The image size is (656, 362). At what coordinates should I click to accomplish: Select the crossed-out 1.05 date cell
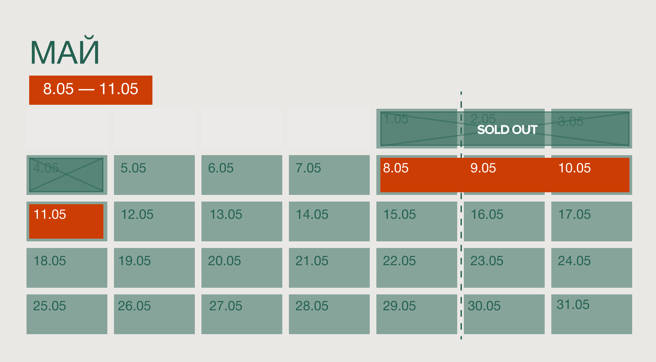(x=416, y=129)
